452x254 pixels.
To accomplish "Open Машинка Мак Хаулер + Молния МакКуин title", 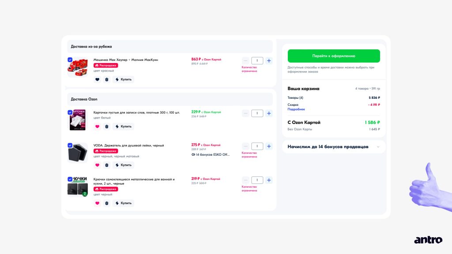I will pyautogui.click(x=126, y=60).
